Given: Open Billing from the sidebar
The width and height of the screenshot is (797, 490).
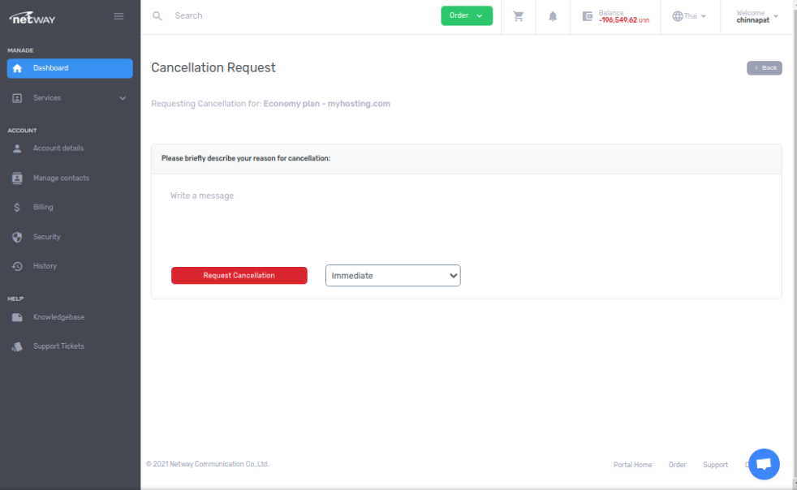Looking at the screenshot, I should [x=43, y=208].
